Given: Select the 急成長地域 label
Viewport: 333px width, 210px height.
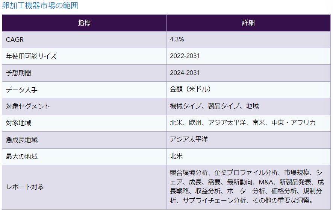Looking at the screenshot, I should tap(22, 140).
